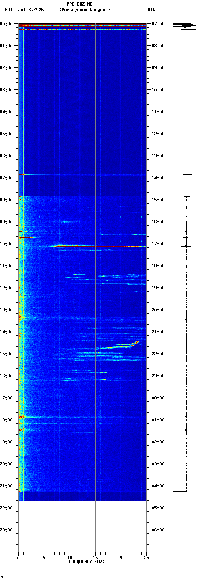Viewport: 202px width, 581px height.
Task: Click the UTC time label '01:00'
Action: click(158, 420)
